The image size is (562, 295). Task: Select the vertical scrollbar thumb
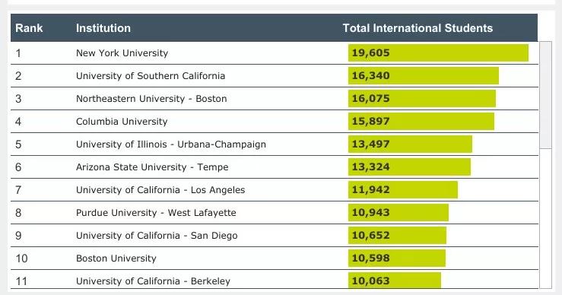(545, 94)
